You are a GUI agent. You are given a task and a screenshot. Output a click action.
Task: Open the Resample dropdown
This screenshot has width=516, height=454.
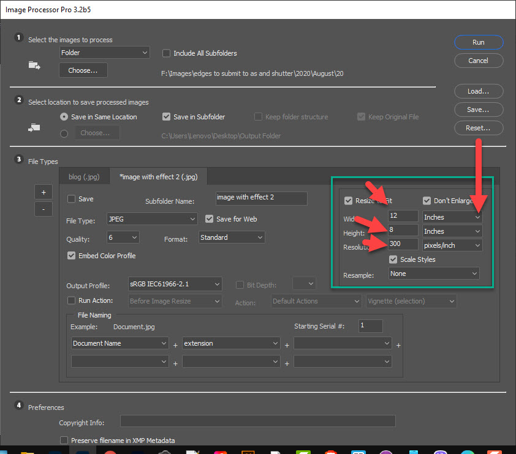tap(433, 273)
